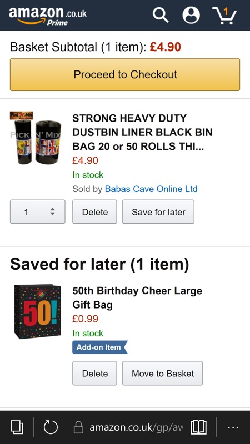This screenshot has height=444, width=250.
Task: Open browser more options ellipsis
Action: point(233,427)
